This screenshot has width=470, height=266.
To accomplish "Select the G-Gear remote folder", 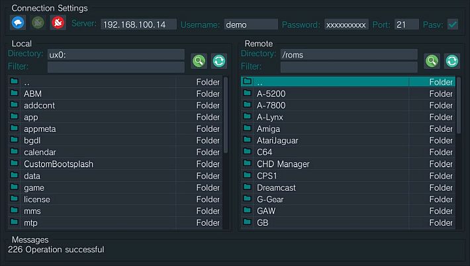I will (x=348, y=199).
